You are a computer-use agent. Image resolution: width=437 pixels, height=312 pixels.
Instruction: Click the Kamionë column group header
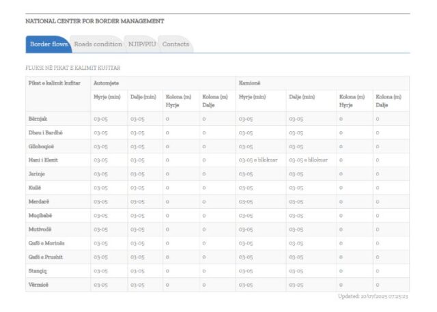click(250, 83)
